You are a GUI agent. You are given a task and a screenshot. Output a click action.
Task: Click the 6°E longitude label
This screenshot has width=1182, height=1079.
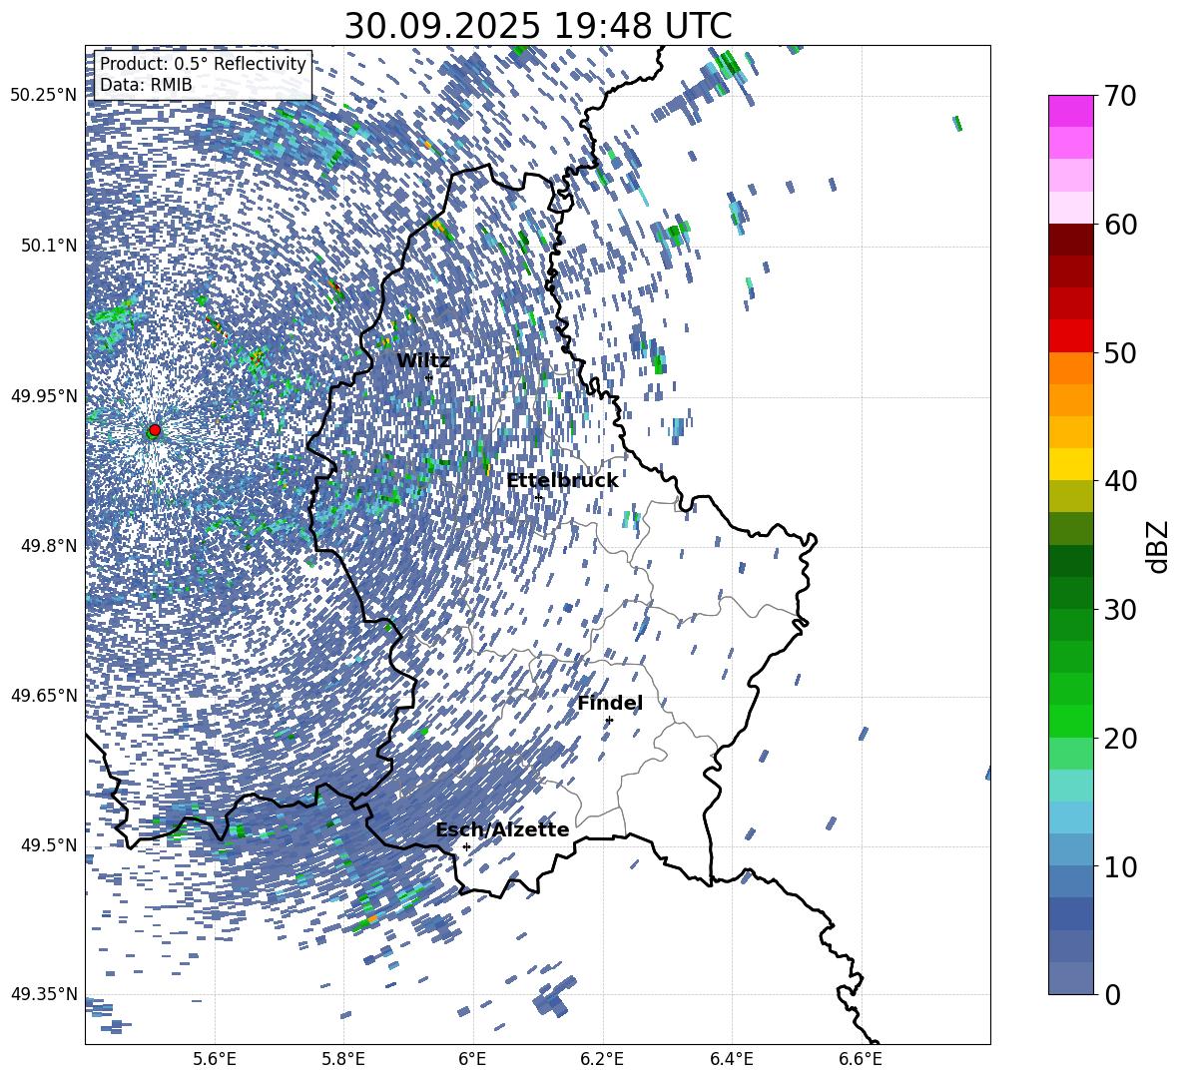coord(472,1059)
